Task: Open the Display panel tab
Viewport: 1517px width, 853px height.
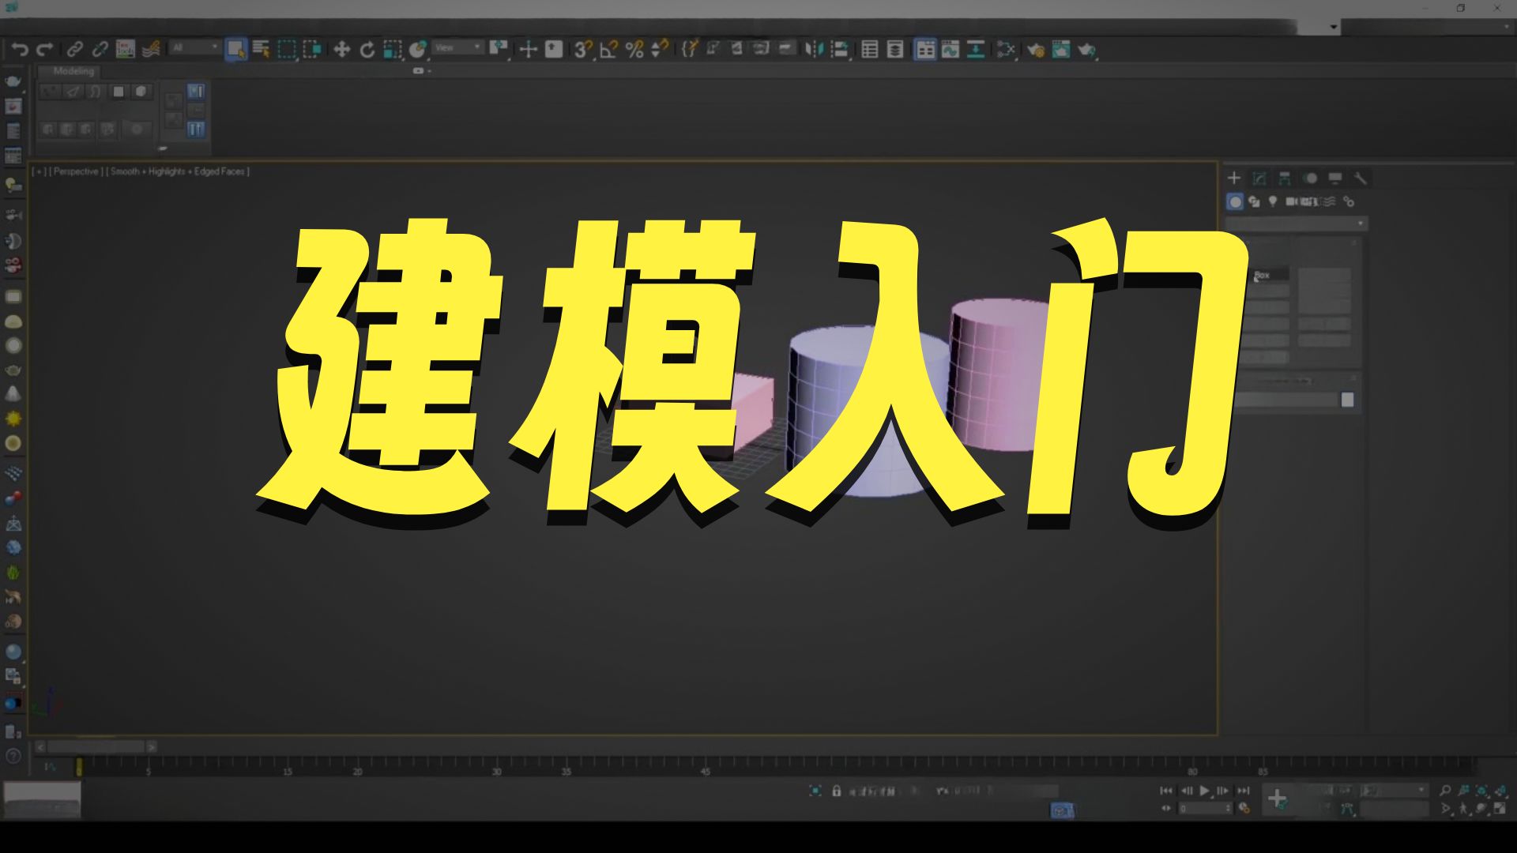Action: [x=1335, y=178]
